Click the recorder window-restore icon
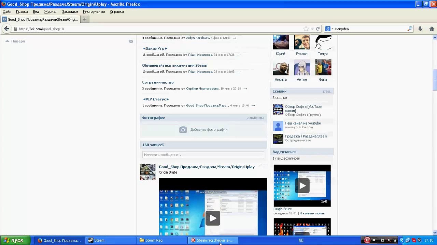437x245 pixels. [x=395, y=240]
